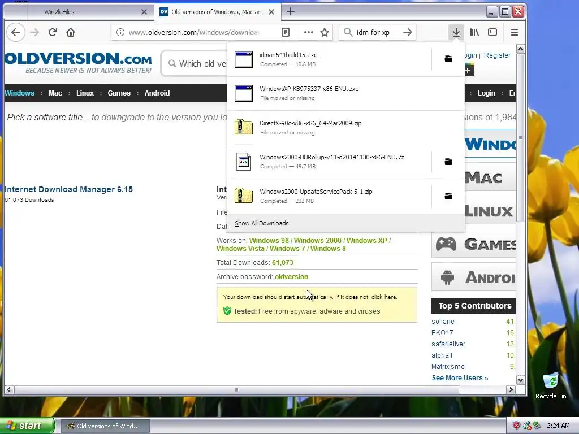The width and height of the screenshot is (579, 434).
Task: Open Windows2000-UpdateServicePack-5.1.zip entry
Action: tap(330, 196)
